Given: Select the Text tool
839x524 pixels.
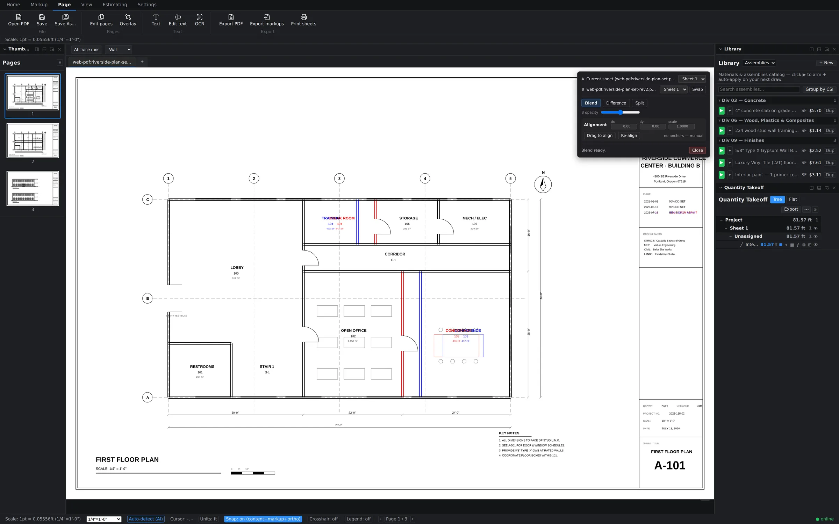Looking at the screenshot, I should (156, 20).
